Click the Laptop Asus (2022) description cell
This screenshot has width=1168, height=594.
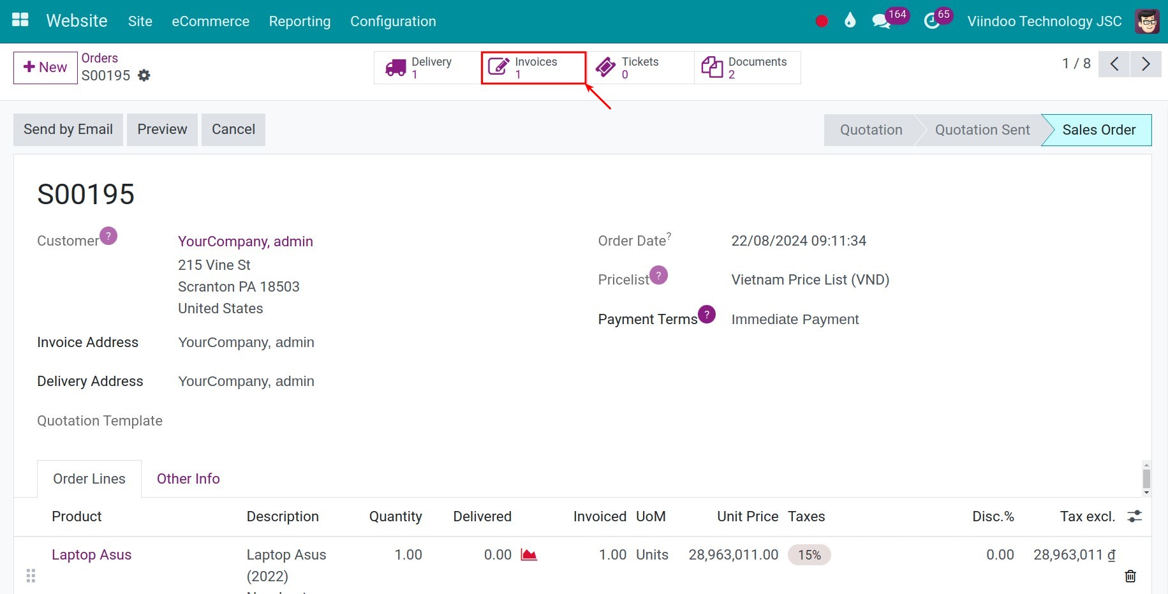286,565
